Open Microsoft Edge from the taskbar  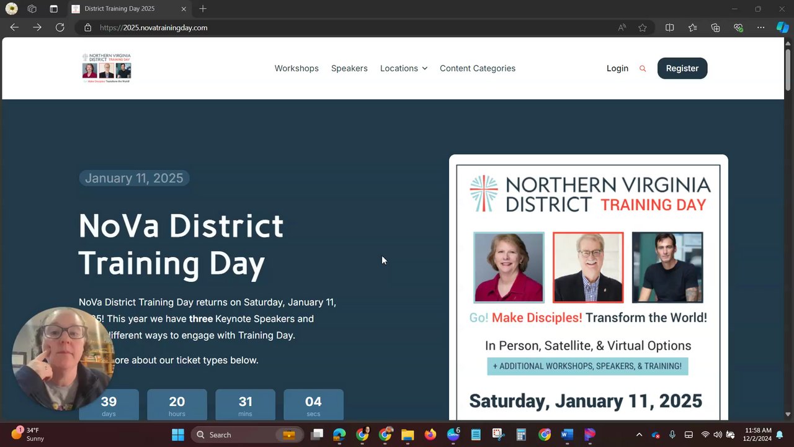tap(339, 435)
